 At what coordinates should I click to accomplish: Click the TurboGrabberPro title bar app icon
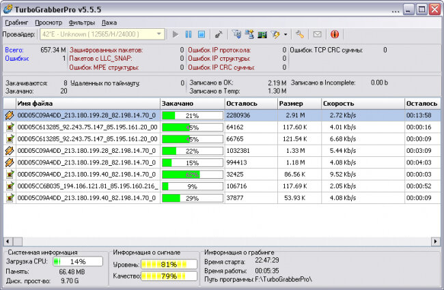8,9
